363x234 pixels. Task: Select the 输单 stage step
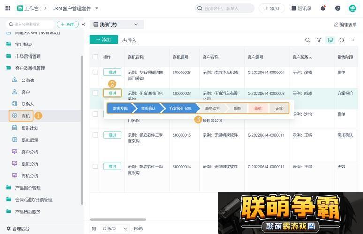(x=257, y=108)
